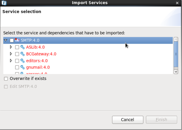The height and width of the screenshot is (130, 182).
Task: Select the gnumail:4.0 checkbox
Action: tap(17, 67)
